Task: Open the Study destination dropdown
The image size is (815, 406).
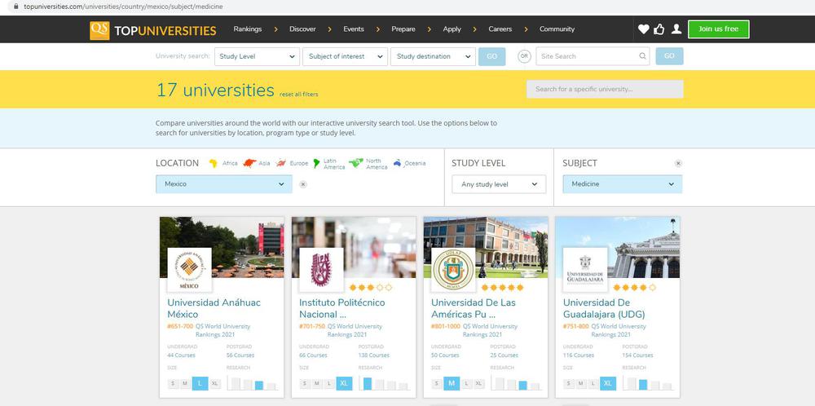Action: coord(433,56)
